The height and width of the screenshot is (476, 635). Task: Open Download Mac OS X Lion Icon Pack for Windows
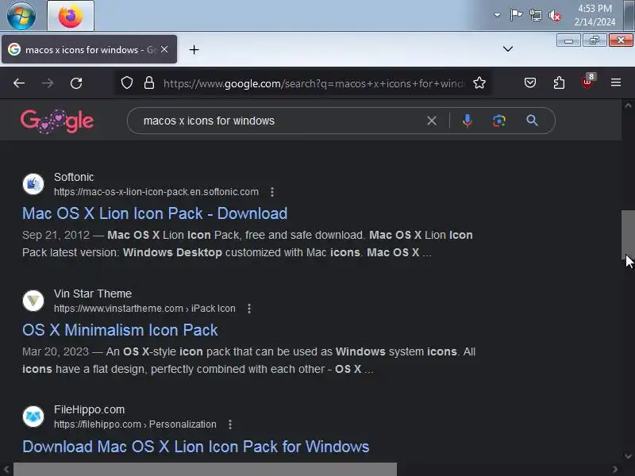tap(195, 447)
